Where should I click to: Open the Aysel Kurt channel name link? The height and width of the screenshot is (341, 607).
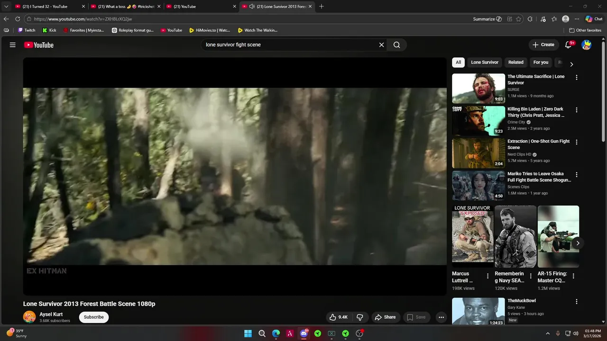(x=51, y=314)
